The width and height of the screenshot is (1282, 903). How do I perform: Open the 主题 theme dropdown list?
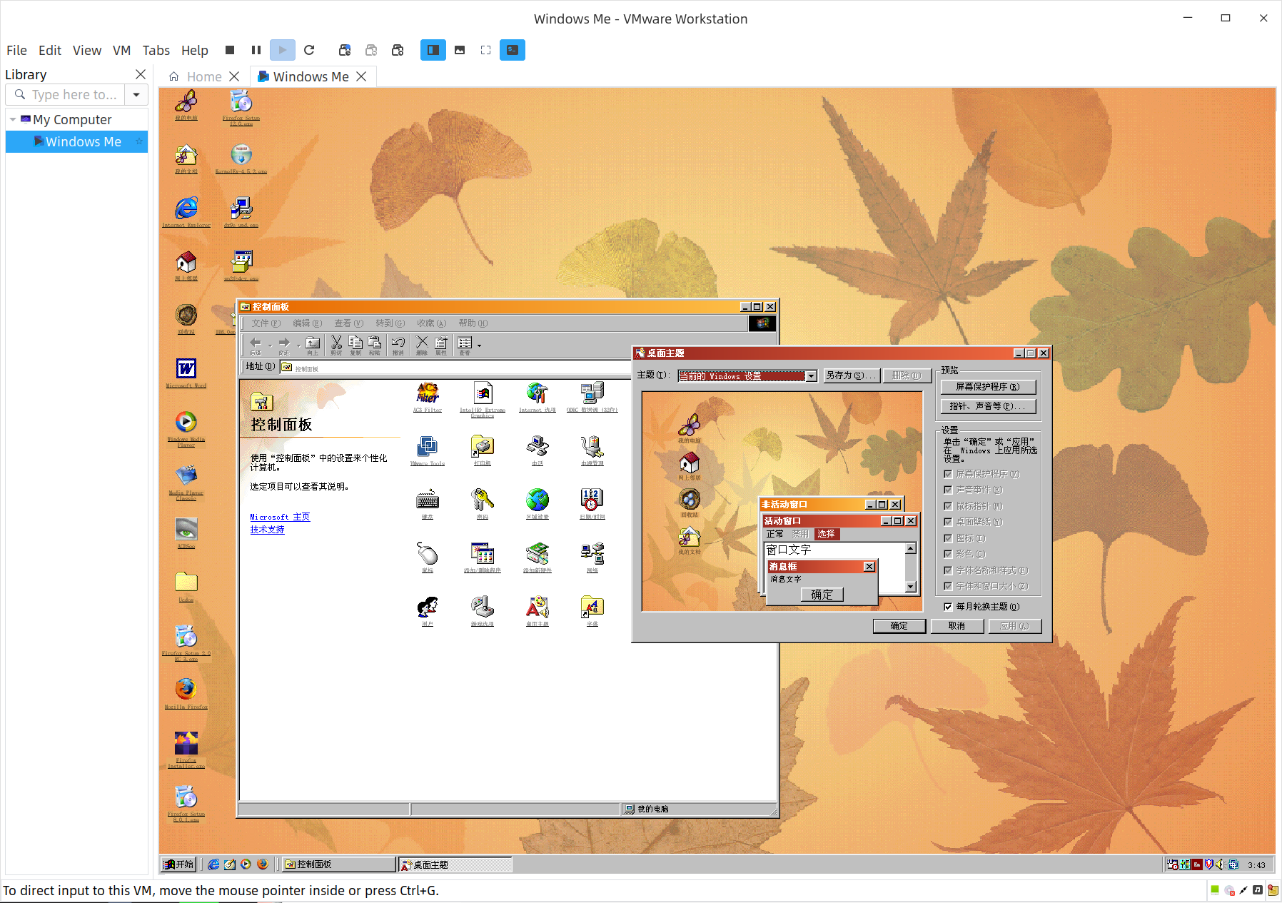click(x=811, y=376)
